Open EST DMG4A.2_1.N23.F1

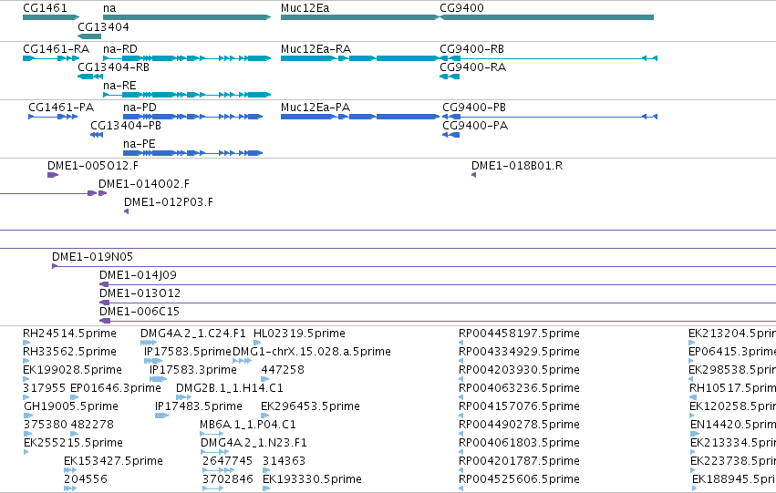coord(253,443)
